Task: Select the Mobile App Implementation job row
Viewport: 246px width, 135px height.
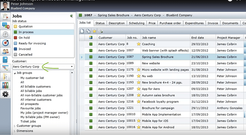Action: tap(162, 115)
